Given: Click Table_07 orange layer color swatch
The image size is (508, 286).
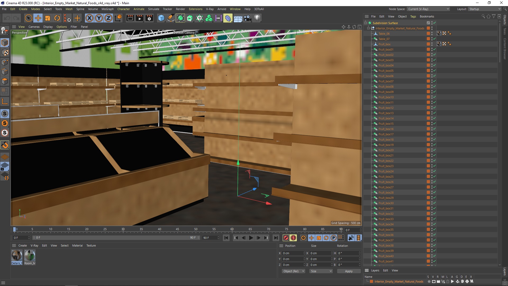Looking at the screenshot, I should click(428, 39).
